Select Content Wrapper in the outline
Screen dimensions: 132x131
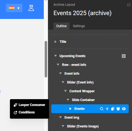82,91
